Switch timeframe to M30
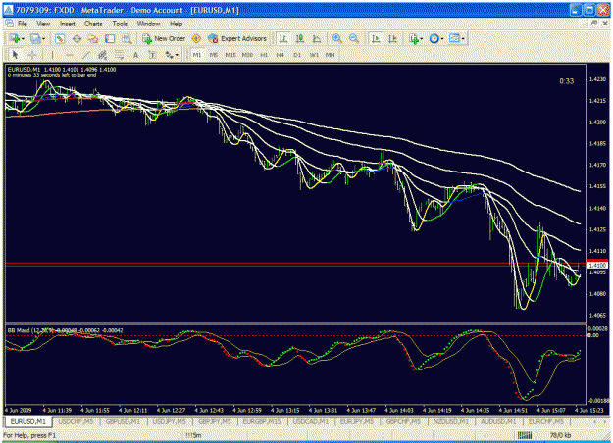 (x=247, y=55)
